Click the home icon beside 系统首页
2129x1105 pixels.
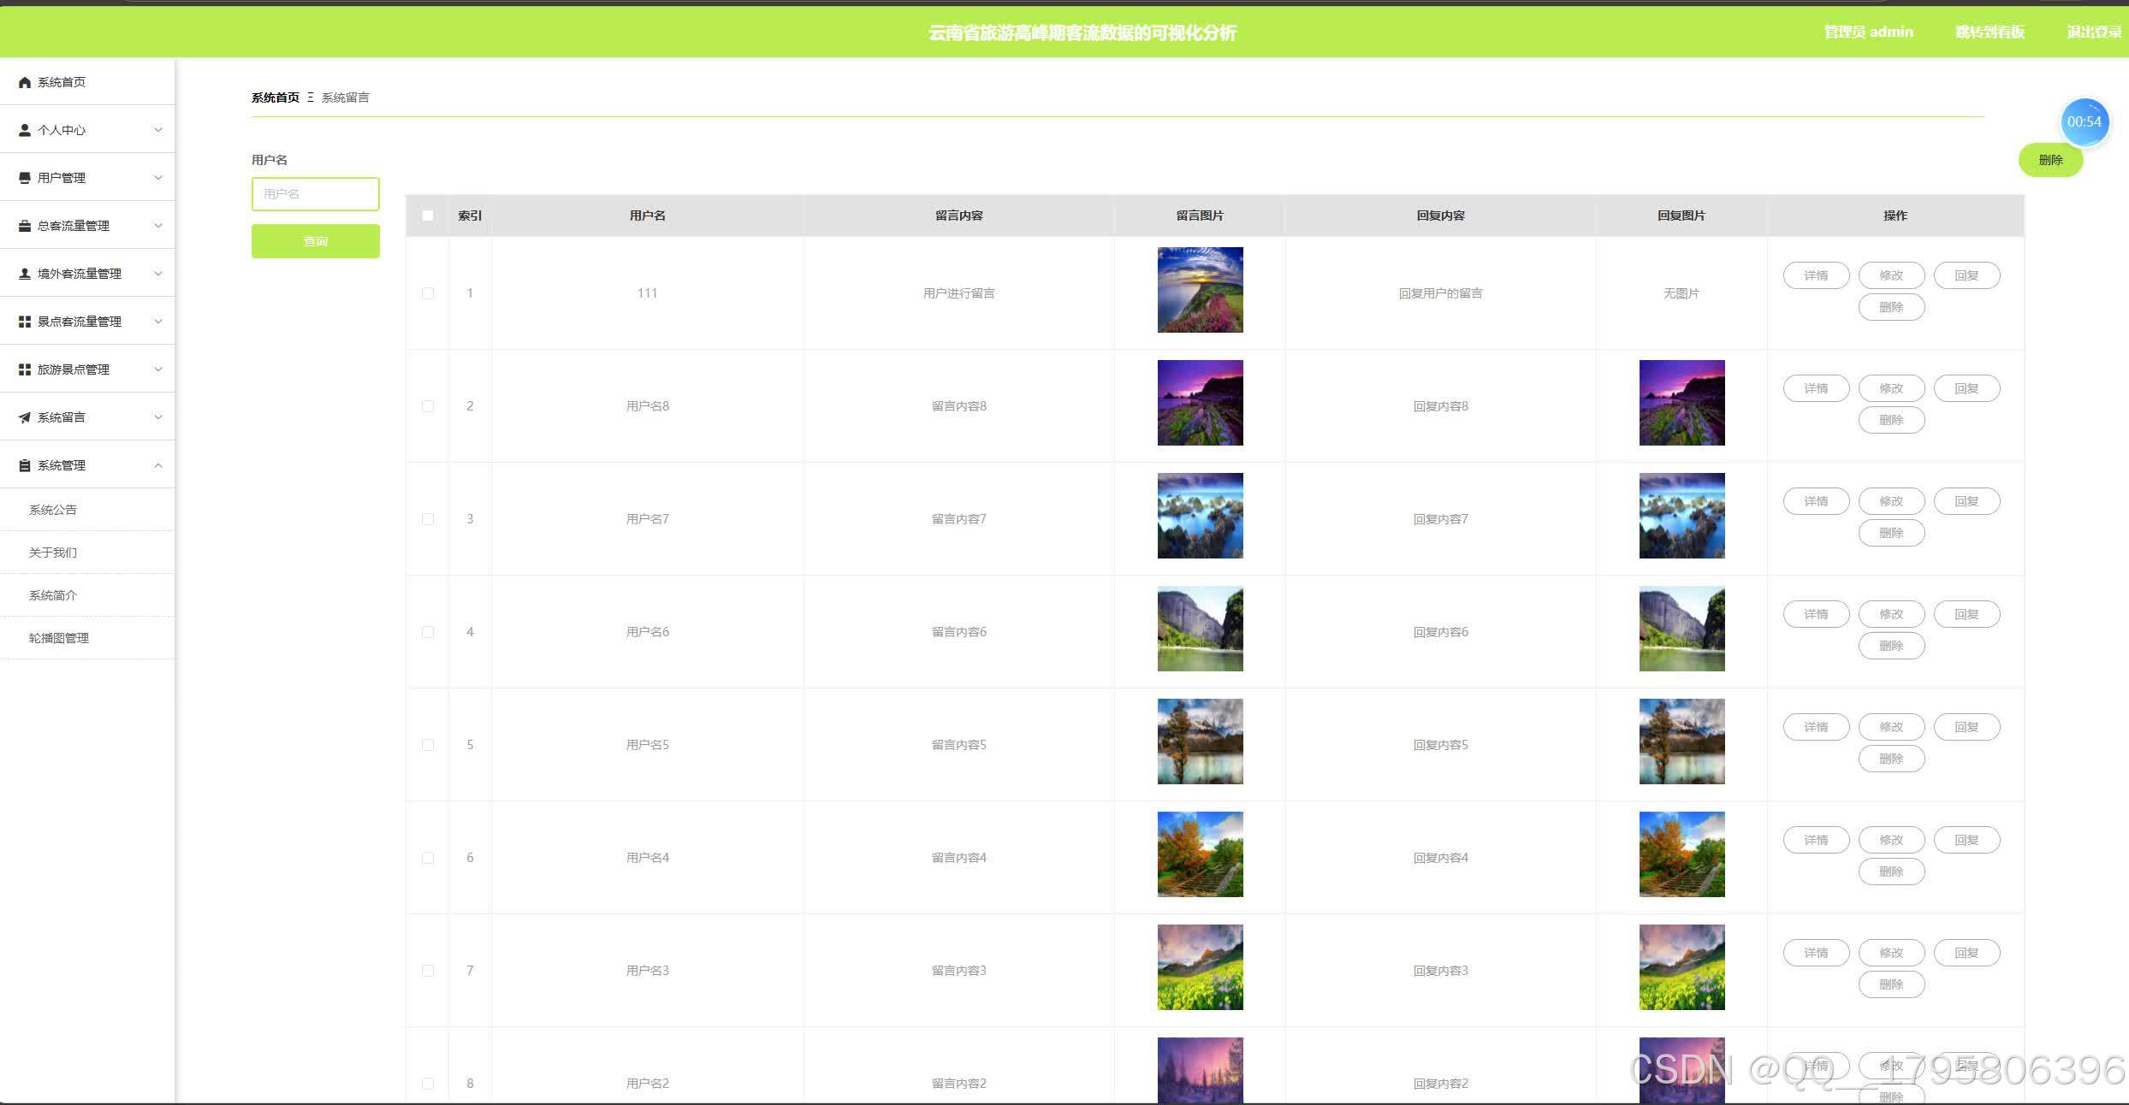coord(25,82)
